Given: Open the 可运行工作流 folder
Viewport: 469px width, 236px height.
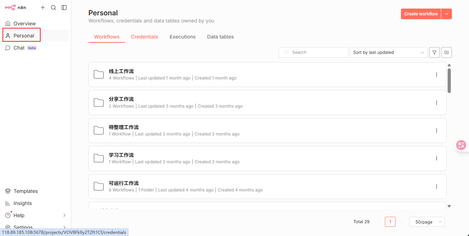Looking at the screenshot, I should 124,183.
